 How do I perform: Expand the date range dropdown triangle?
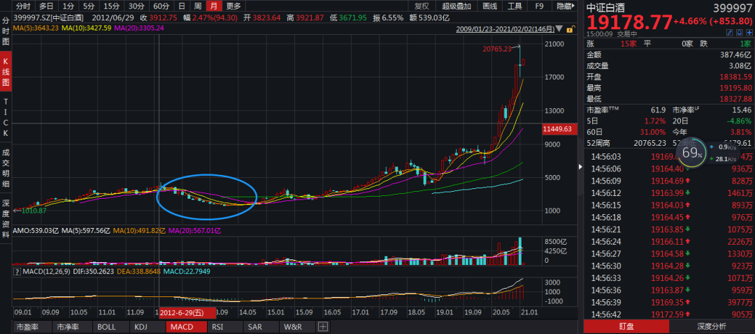(x=559, y=30)
